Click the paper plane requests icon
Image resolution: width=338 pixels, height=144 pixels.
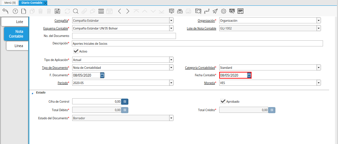[x=215, y=11]
